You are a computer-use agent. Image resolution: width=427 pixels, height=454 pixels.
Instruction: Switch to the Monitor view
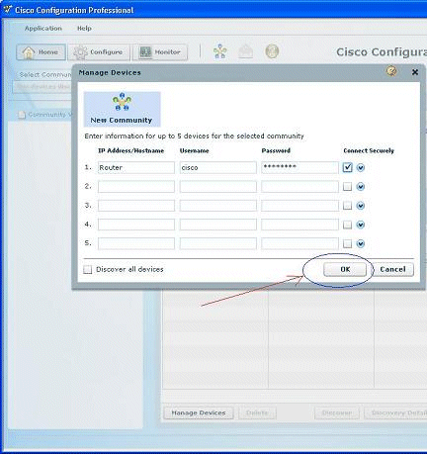point(160,52)
